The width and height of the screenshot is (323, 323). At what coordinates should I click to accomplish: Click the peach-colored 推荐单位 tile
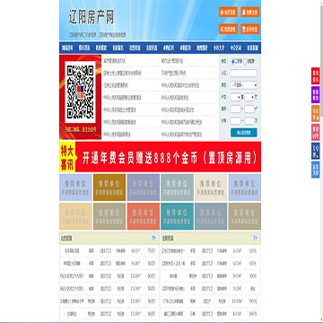coord(75,216)
